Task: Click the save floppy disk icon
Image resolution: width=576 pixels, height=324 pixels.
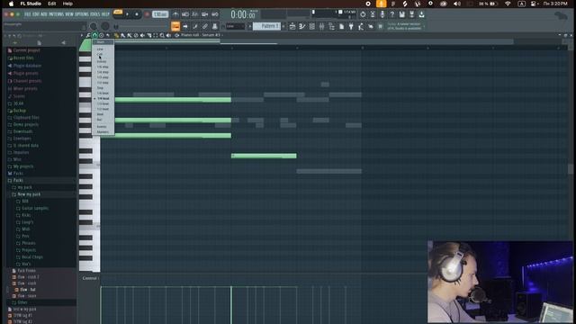Action: point(402,14)
